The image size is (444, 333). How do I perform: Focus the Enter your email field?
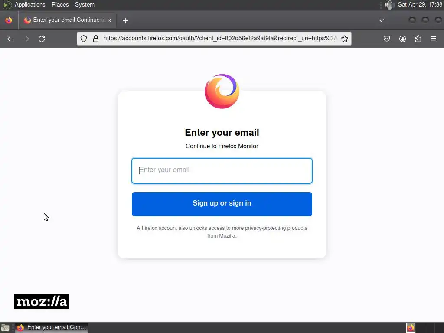[222, 171]
